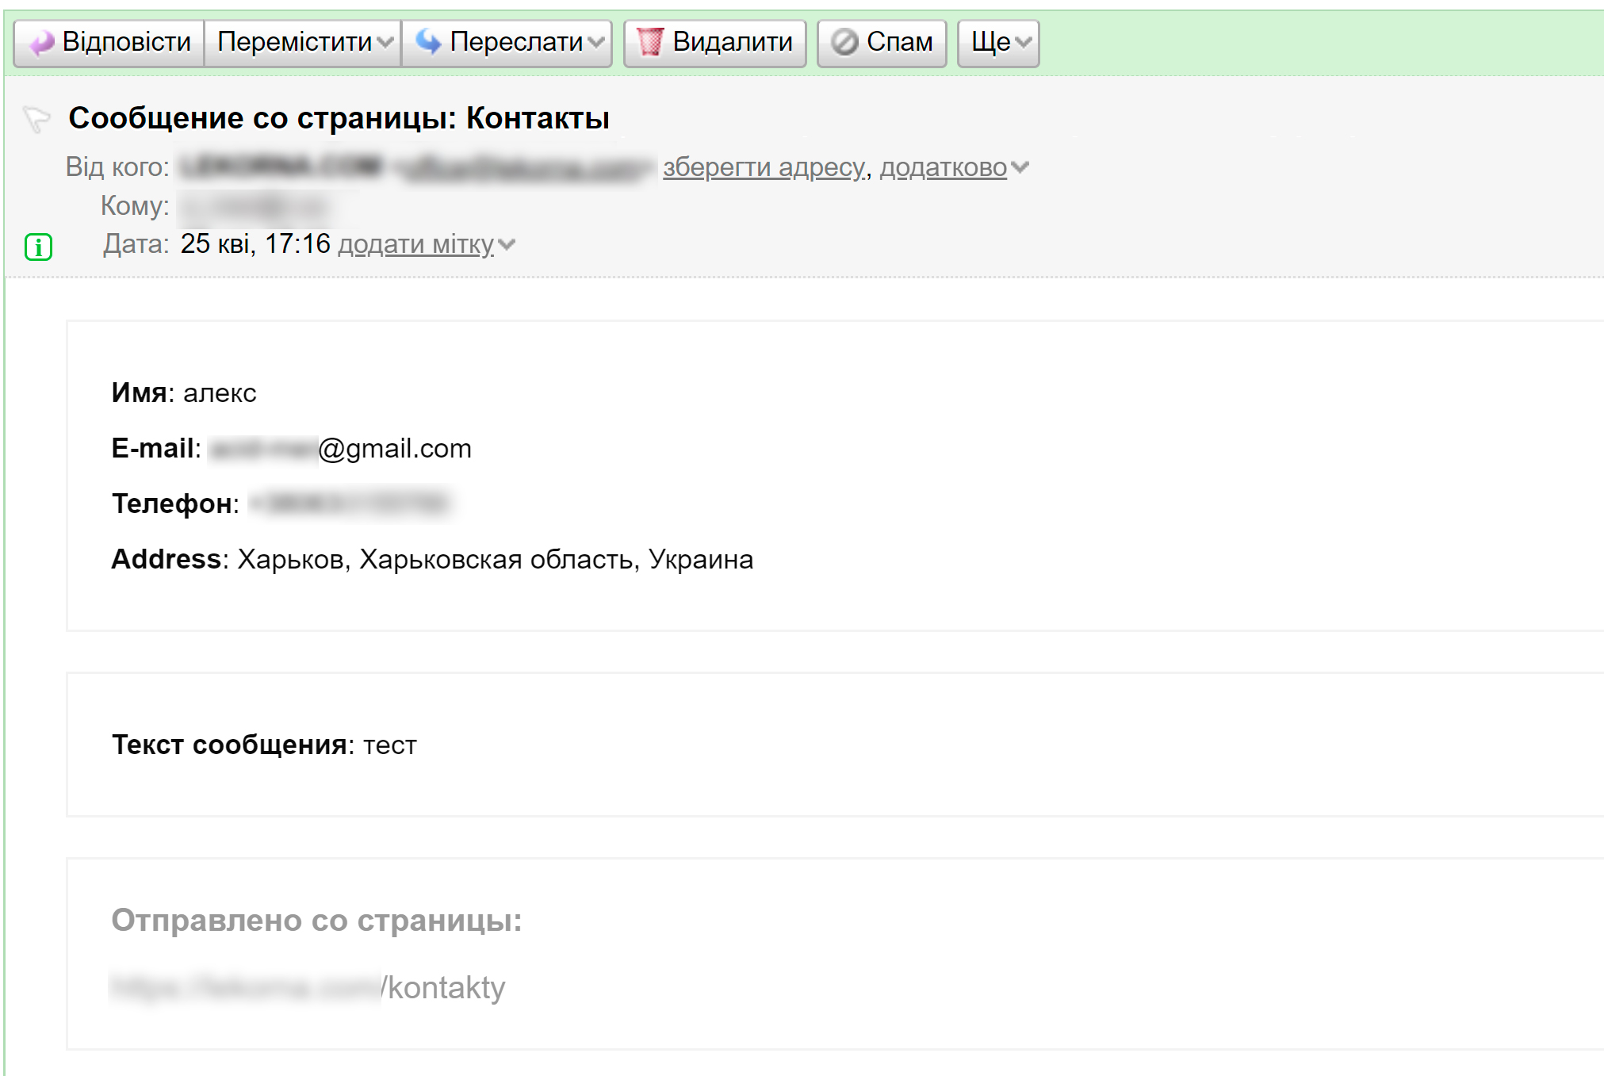Expand the chevron next to додатково

coord(1020,167)
